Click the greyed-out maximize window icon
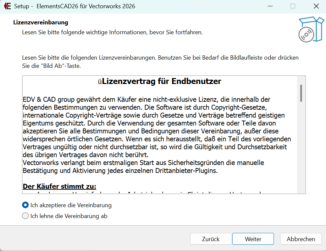The image size is (326, 251). [x=293, y=6]
